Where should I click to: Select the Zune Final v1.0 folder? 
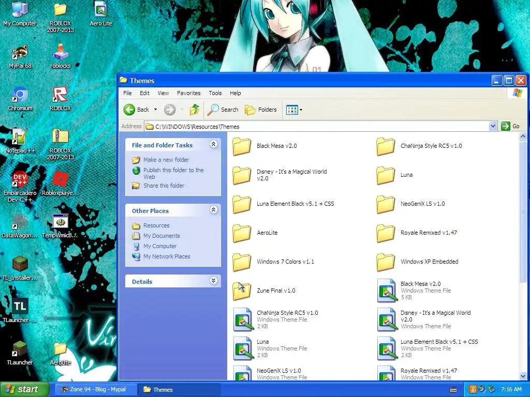264,291
